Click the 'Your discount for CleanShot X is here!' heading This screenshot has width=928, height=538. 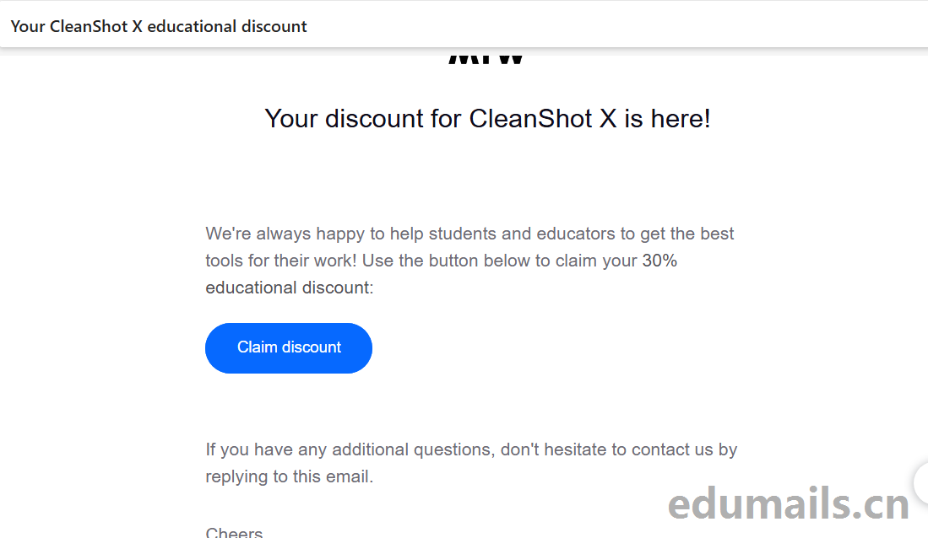click(487, 118)
